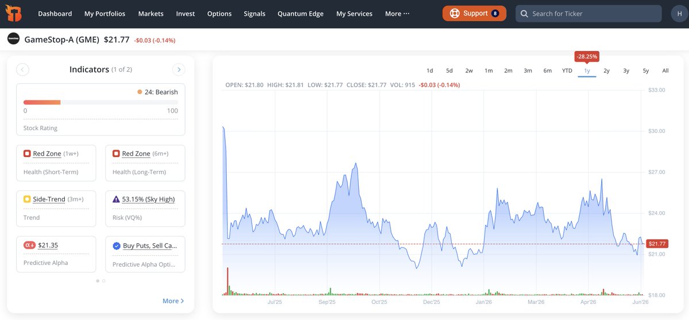Go to Markets section

pos(150,14)
